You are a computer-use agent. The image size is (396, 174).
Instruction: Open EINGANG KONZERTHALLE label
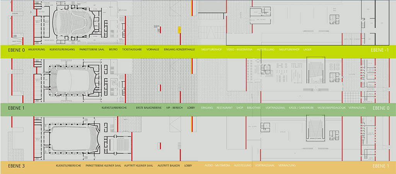point(179,50)
